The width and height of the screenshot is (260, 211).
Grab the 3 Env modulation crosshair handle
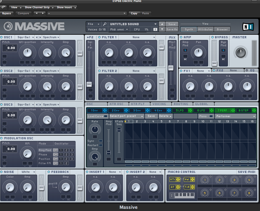[x=147, y=110]
